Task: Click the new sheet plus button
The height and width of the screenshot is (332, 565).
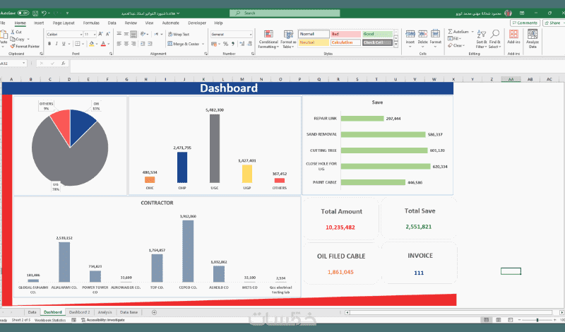Action: pyautogui.click(x=154, y=312)
